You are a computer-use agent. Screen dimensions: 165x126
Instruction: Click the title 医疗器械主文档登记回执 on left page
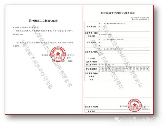[x=43, y=21]
